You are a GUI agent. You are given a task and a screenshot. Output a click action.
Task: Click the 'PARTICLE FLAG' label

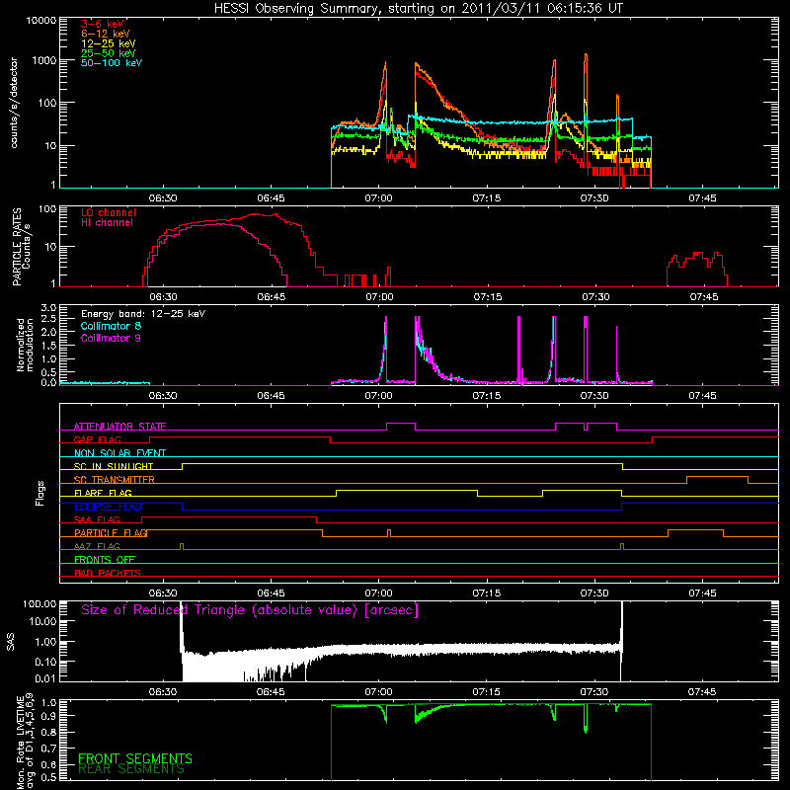click(111, 533)
